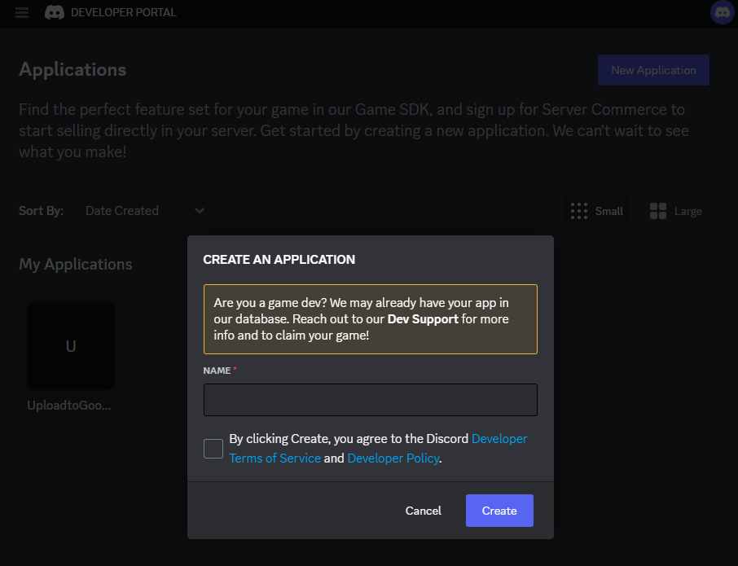Open the hamburger navigation menu
The height and width of the screenshot is (566, 738).
point(22,12)
